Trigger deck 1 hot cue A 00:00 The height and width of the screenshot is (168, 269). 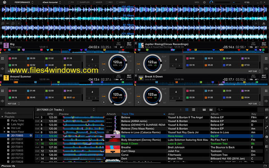tap(17, 59)
